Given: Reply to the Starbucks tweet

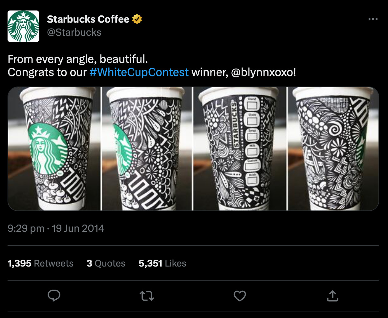Looking at the screenshot, I should (54, 295).
